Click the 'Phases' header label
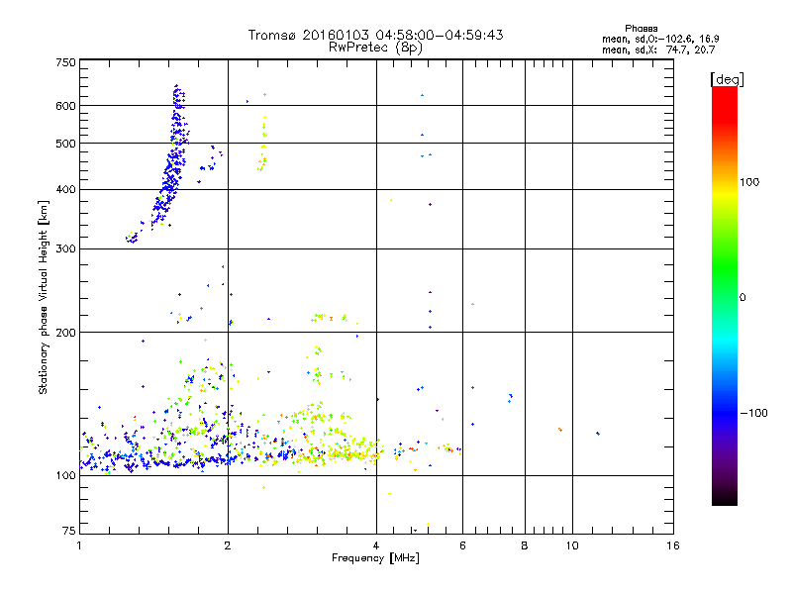 point(641,29)
